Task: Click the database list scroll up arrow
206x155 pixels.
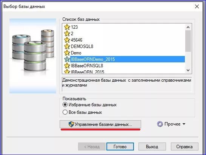Action: tap(188, 27)
